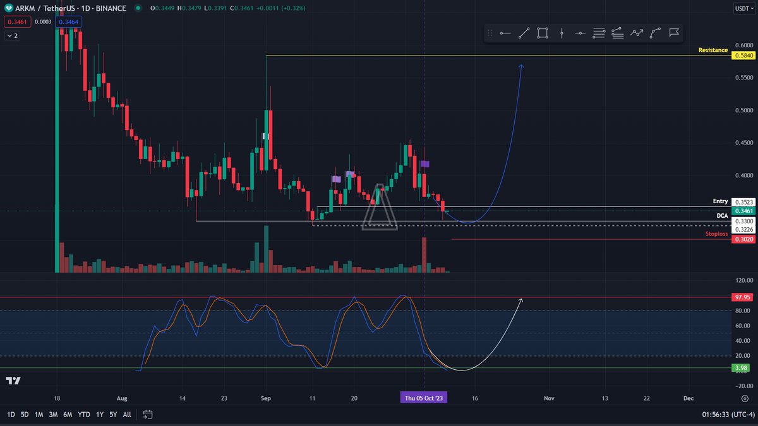
Task: Click the red Stoploss horizontal line
Action: [591, 239]
